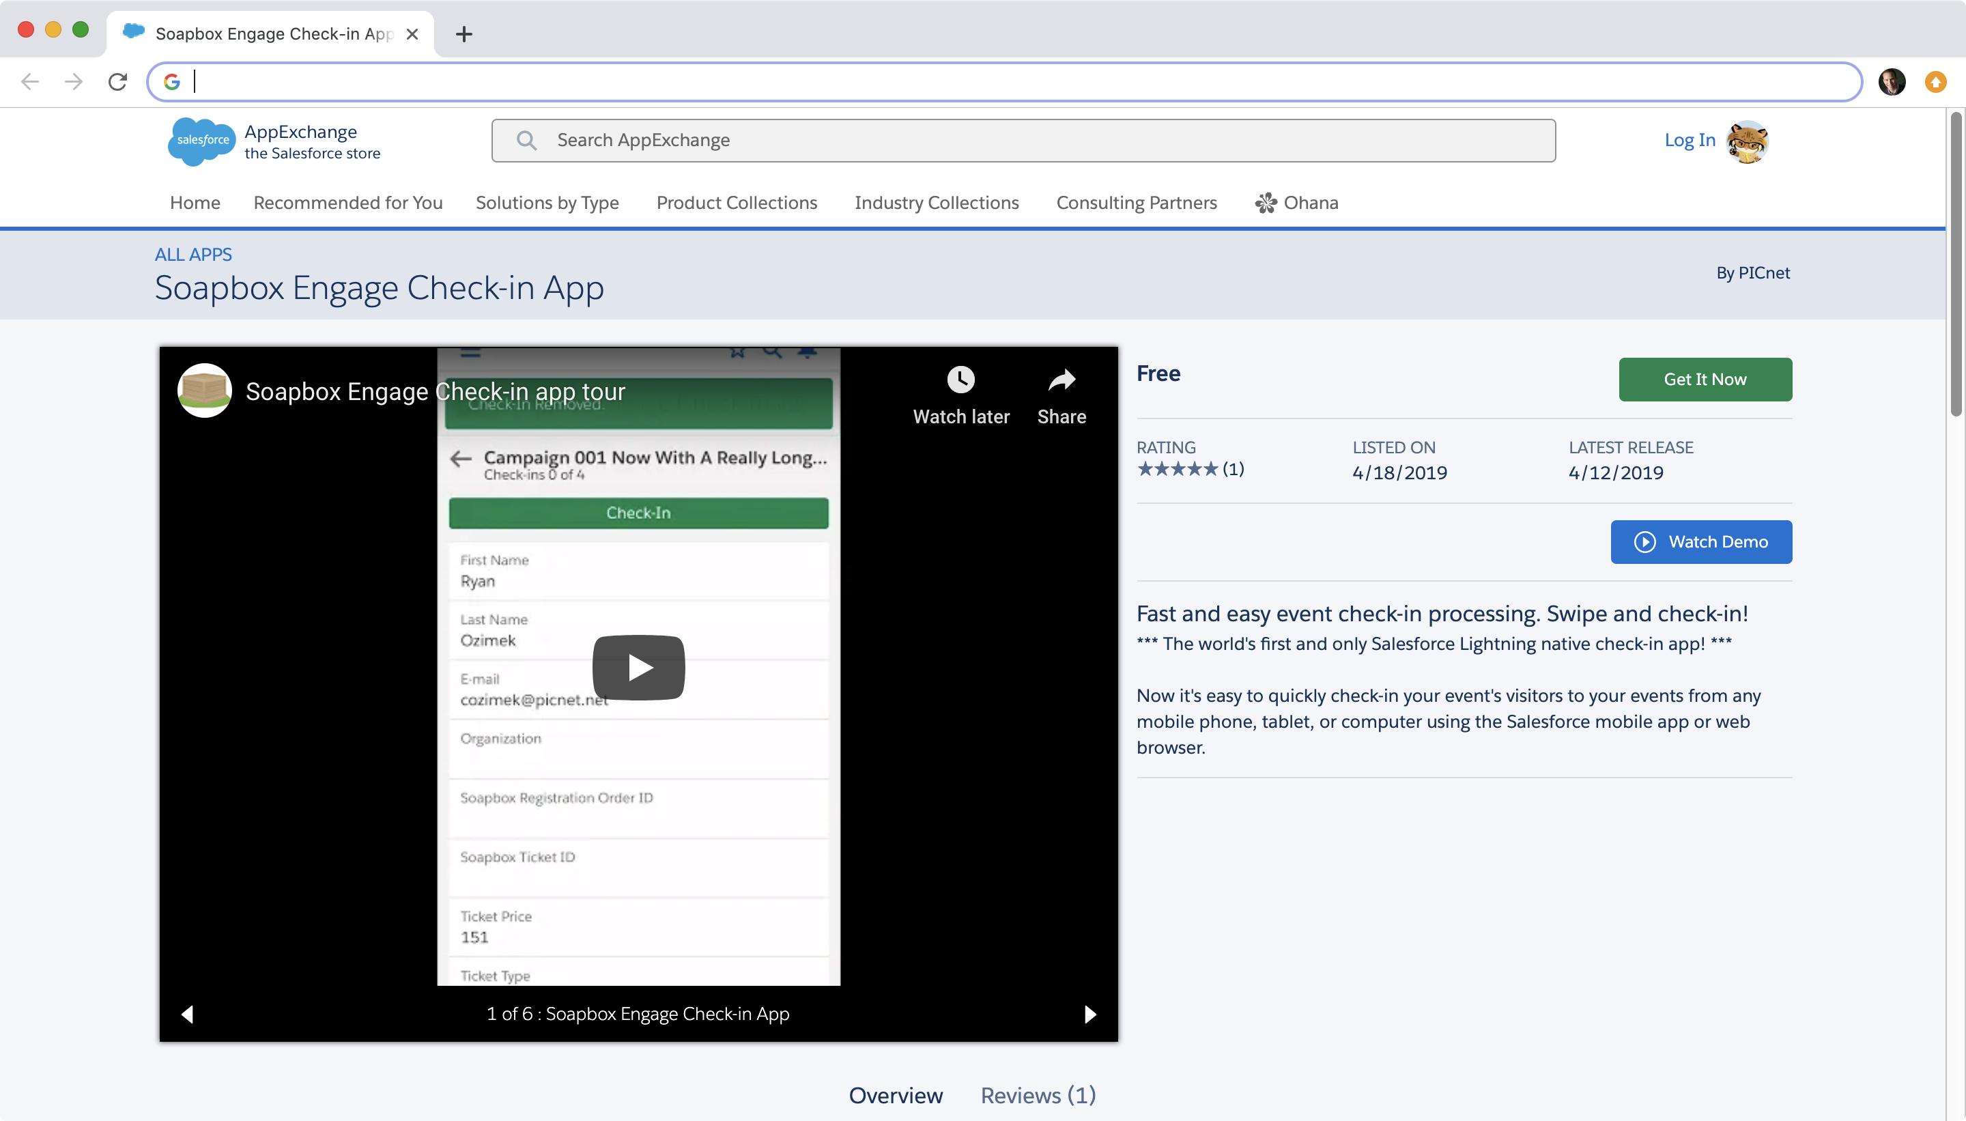This screenshot has width=1966, height=1121.
Task: Click the Share arrow icon
Action: (x=1062, y=380)
